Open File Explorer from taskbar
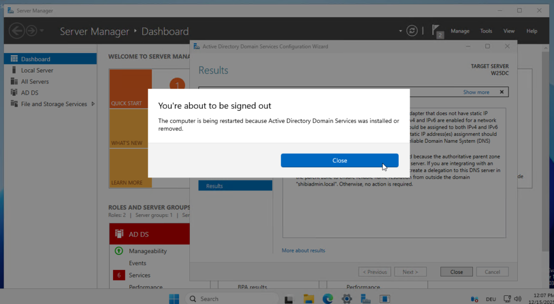This screenshot has height=304, width=554. pos(309,299)
